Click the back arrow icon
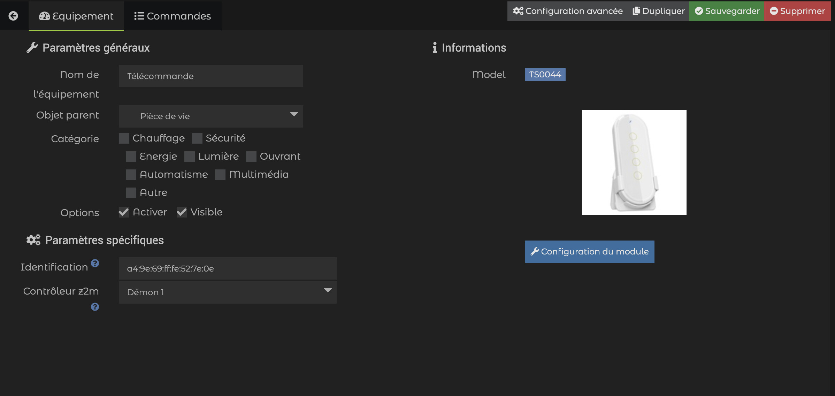This screenshot has height=396, width=835. coord(13,16)
